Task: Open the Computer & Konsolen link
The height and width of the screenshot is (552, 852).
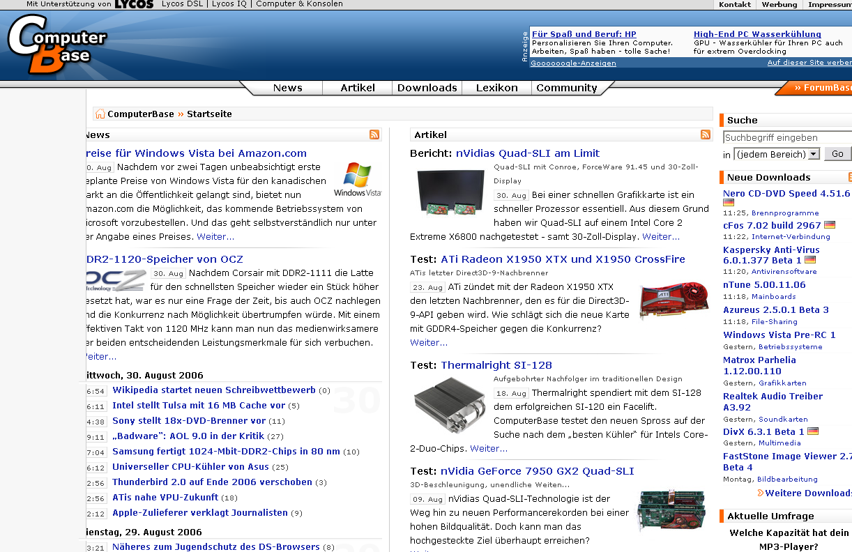Action: coord(300,4)
